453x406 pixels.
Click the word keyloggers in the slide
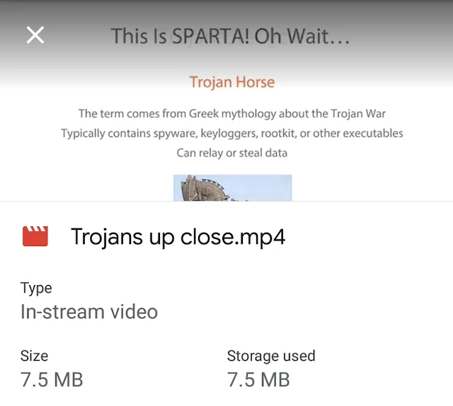[228, 134]
